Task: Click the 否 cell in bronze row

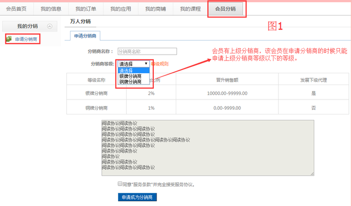Action: coord(314,108)
